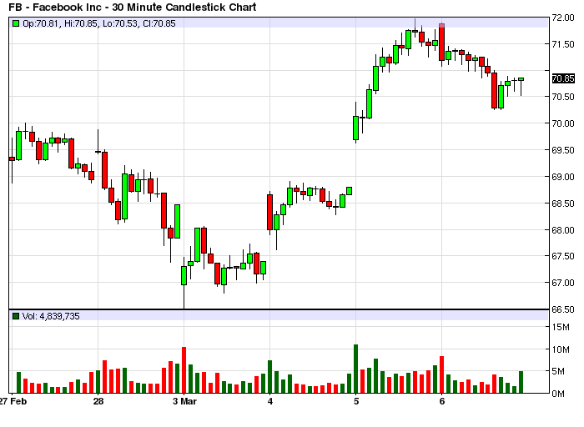Click the 72.00 price axis label
584x427 pixels.
click(x=563, y=18)
